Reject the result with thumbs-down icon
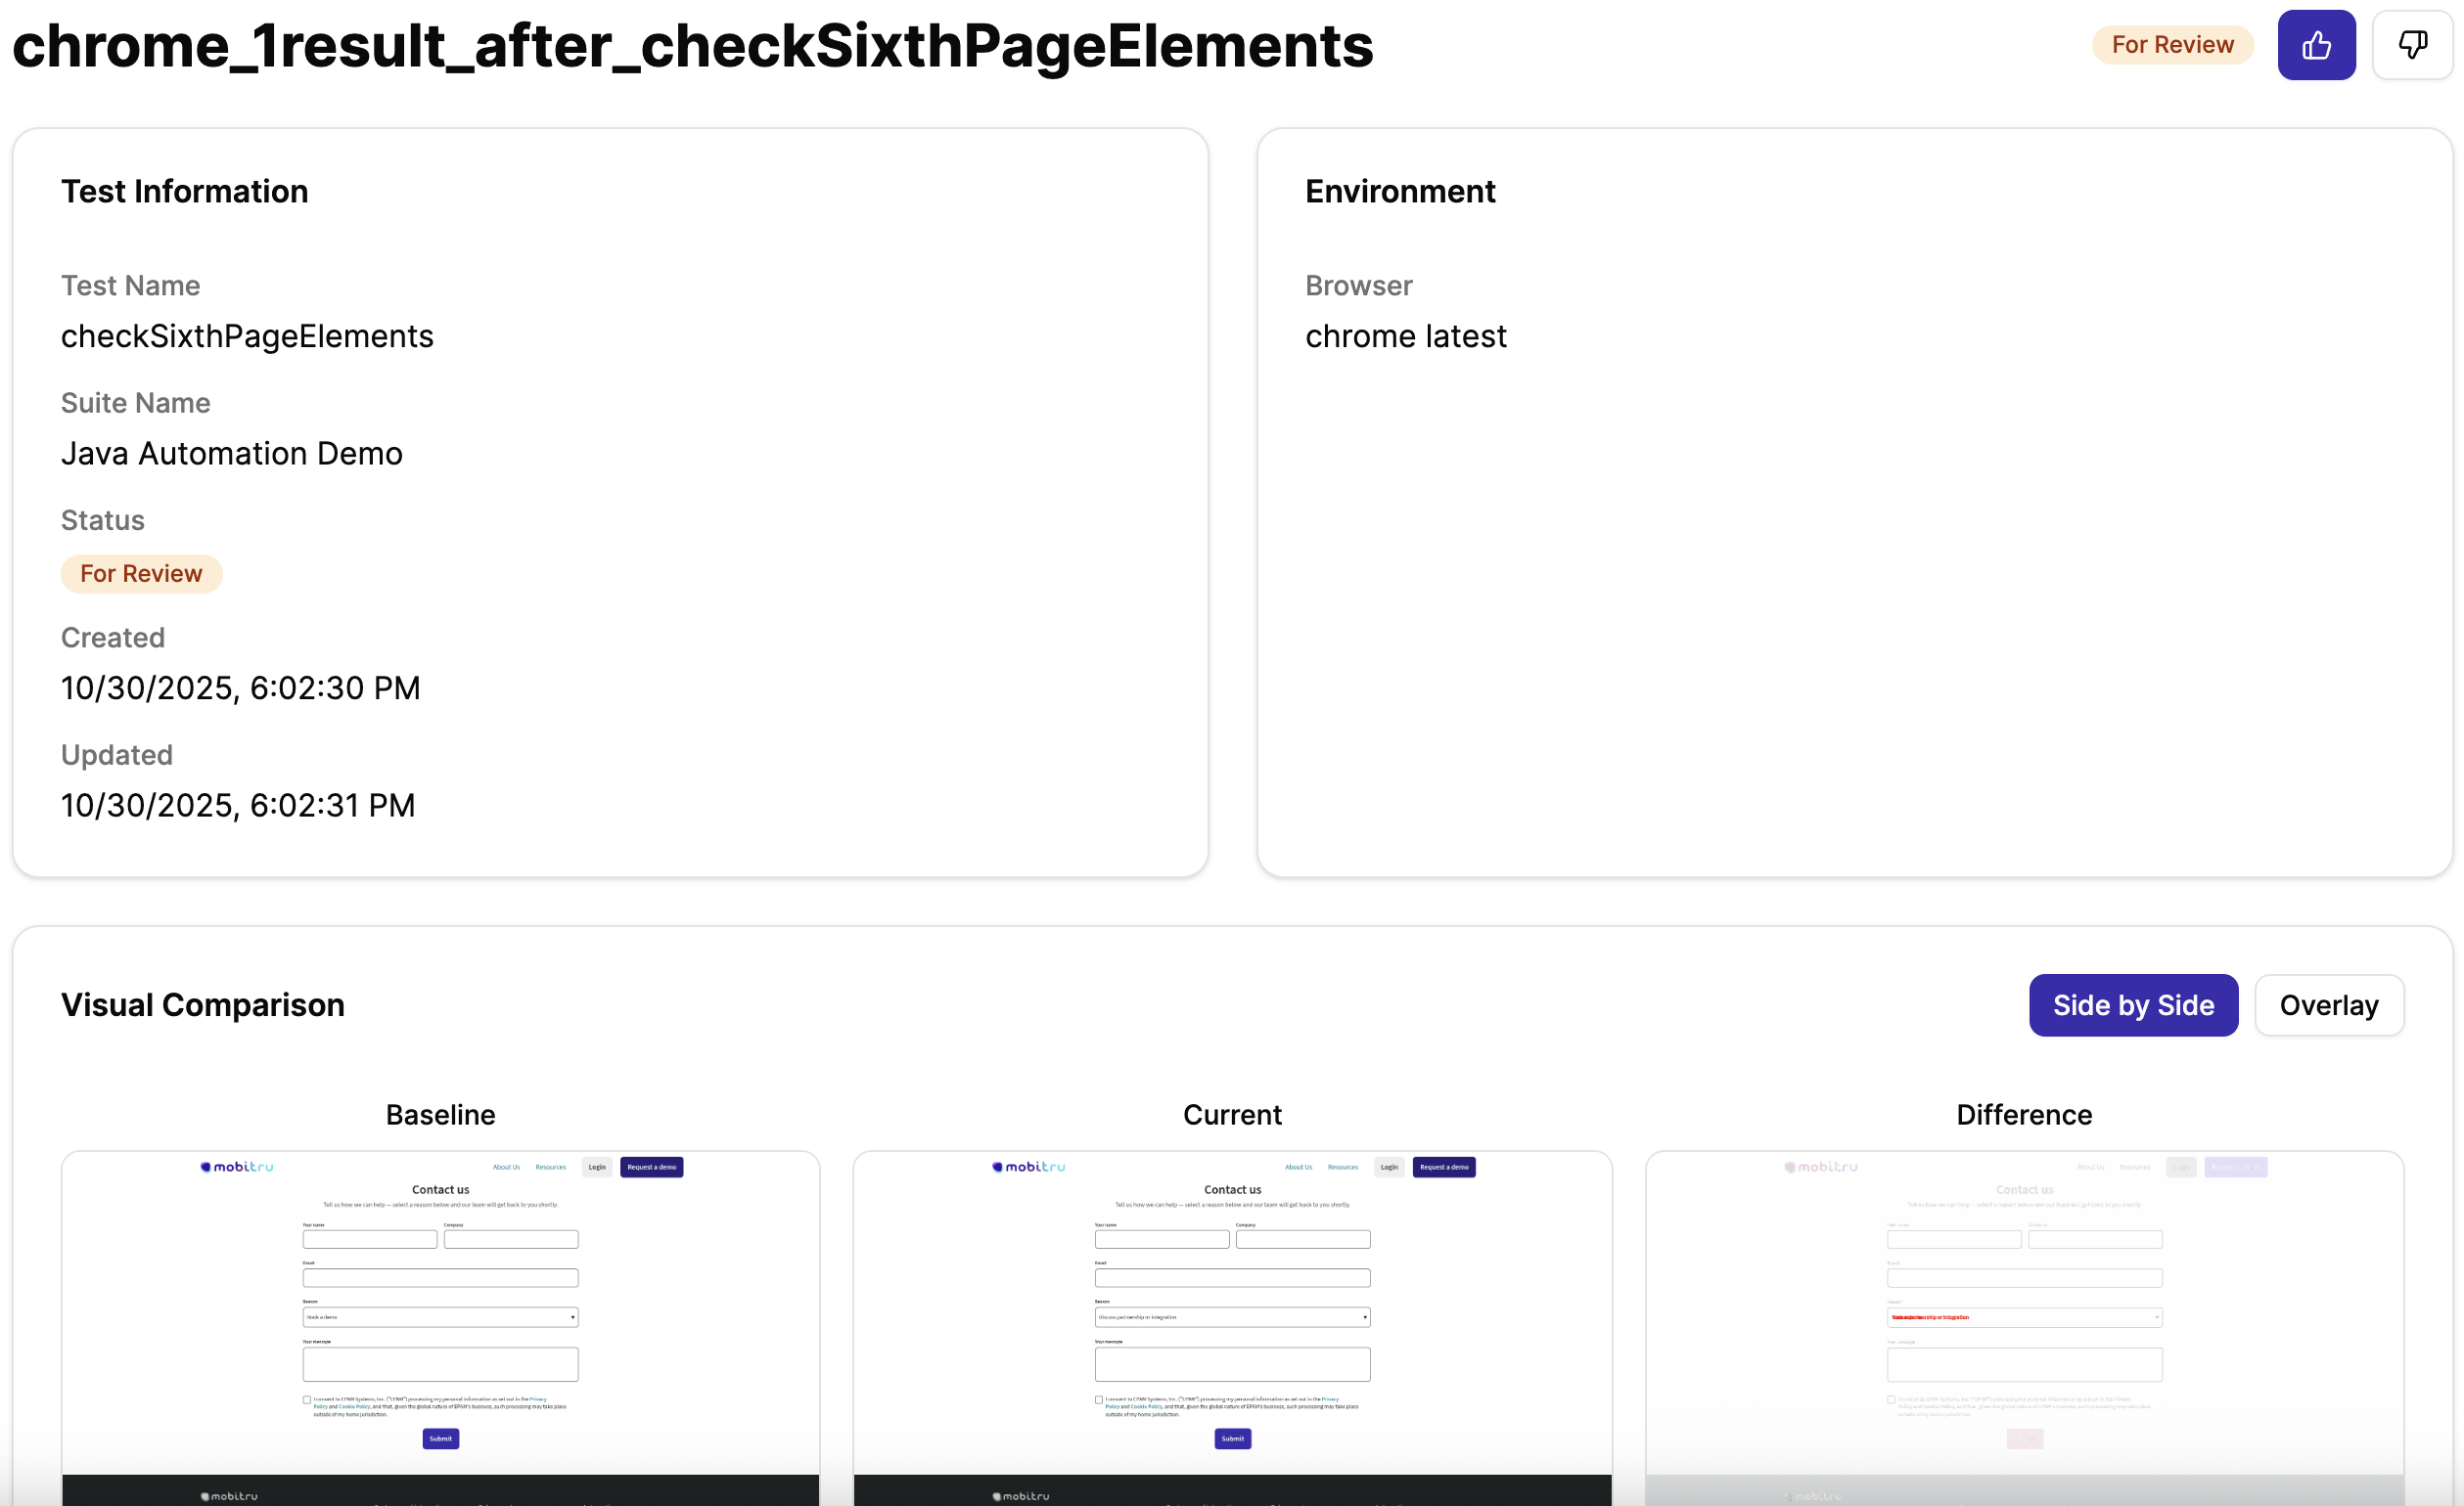 pyautogui.click(x=2411, y=45)
